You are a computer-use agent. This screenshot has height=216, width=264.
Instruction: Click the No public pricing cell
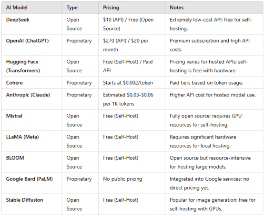(122, 179)
